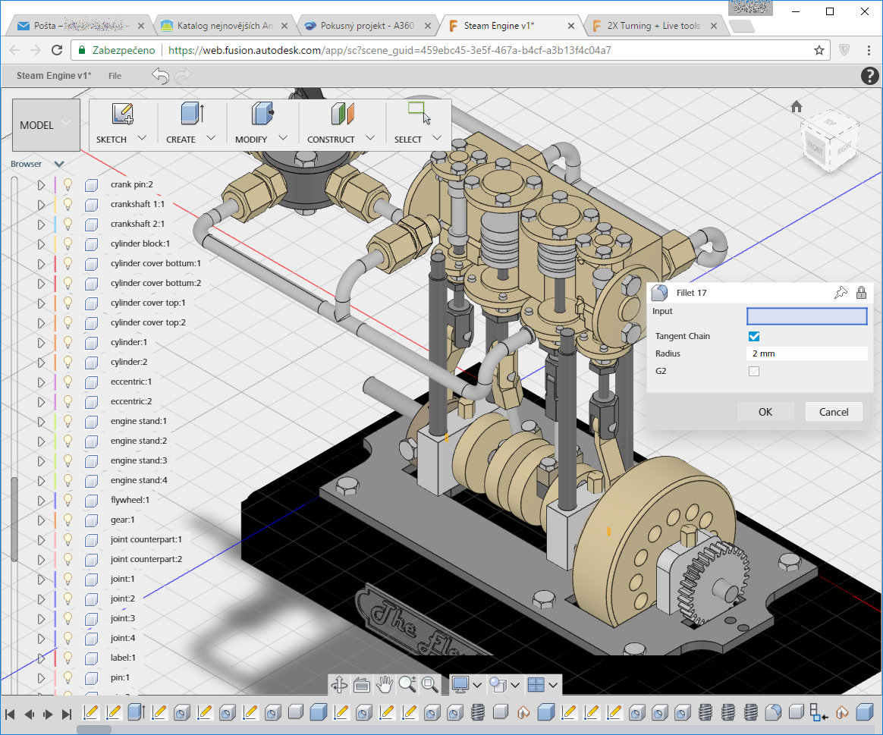Click the Select tool icon
Image resolution: width=883 pixels, height=735 pixels.
pos(419,113)
